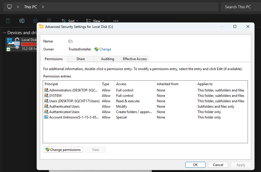Open the Sort dropdown menu
This screenshot has width=261, height=172.
pyautogui.click(x=69, y=21)
